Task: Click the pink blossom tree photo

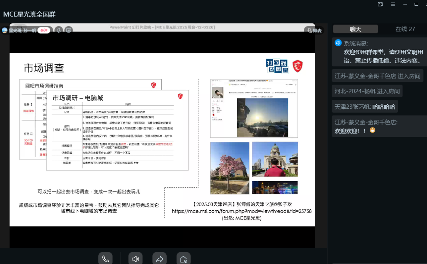Action: (x=230, y=168)
